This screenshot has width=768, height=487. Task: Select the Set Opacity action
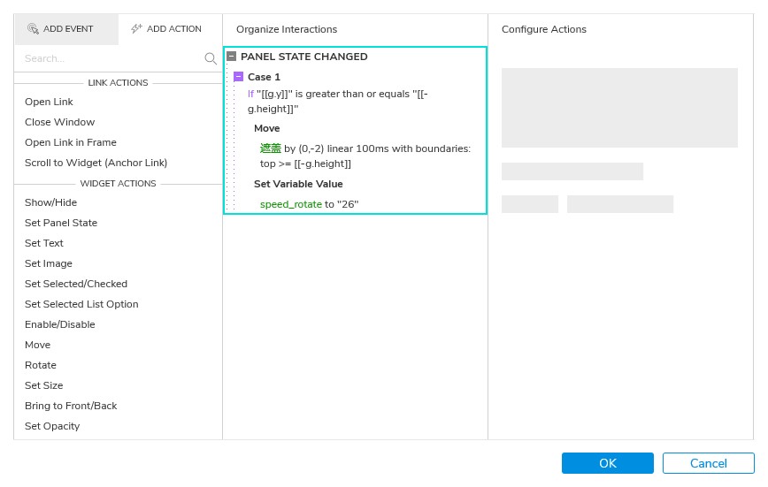(52, 426)
